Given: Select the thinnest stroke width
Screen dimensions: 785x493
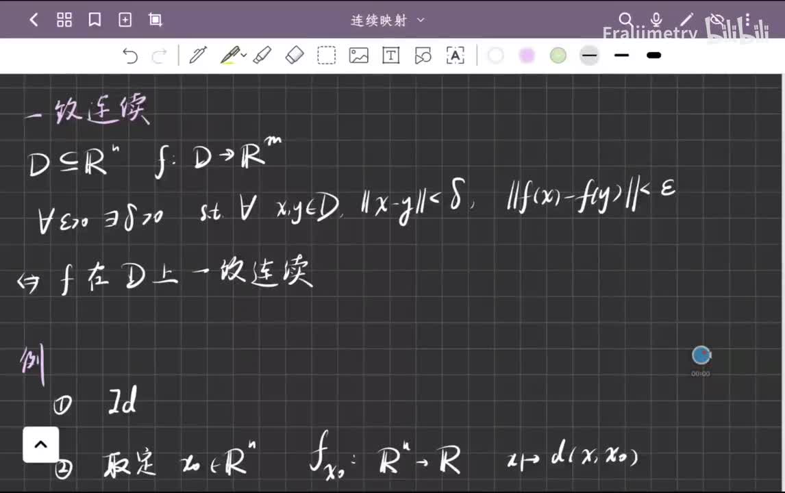Looking at the screenshot, I should [589, 55].
